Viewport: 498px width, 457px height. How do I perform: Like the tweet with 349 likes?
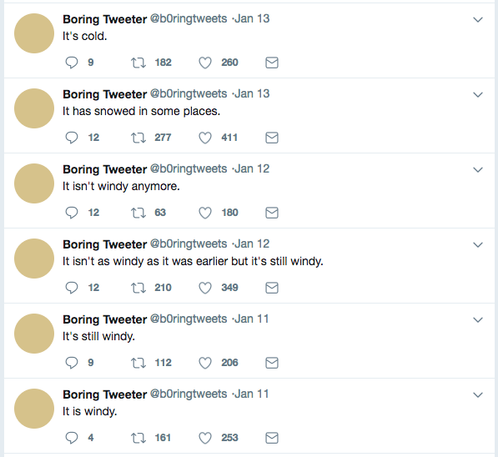[205, 288]
